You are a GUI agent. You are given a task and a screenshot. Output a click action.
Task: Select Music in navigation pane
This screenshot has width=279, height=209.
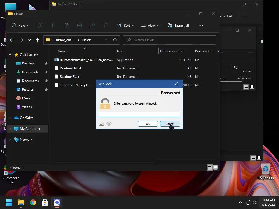(x=26, y=98)
